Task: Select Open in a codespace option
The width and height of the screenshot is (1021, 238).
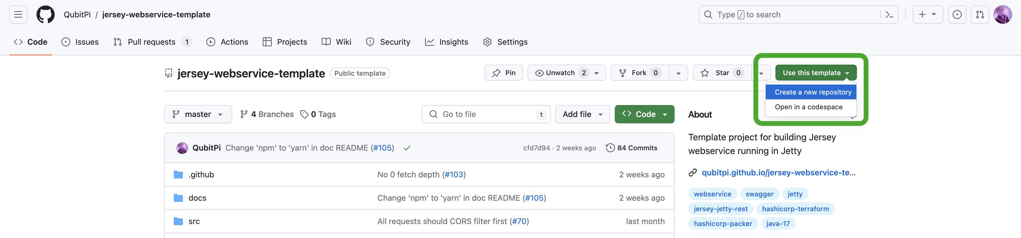Action: tap(811, 107)
